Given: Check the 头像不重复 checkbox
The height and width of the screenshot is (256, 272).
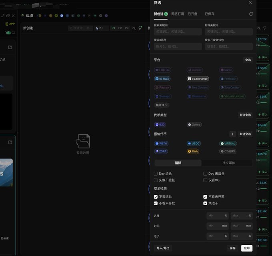Looking at the screenshot, I should tap(156, 180).
